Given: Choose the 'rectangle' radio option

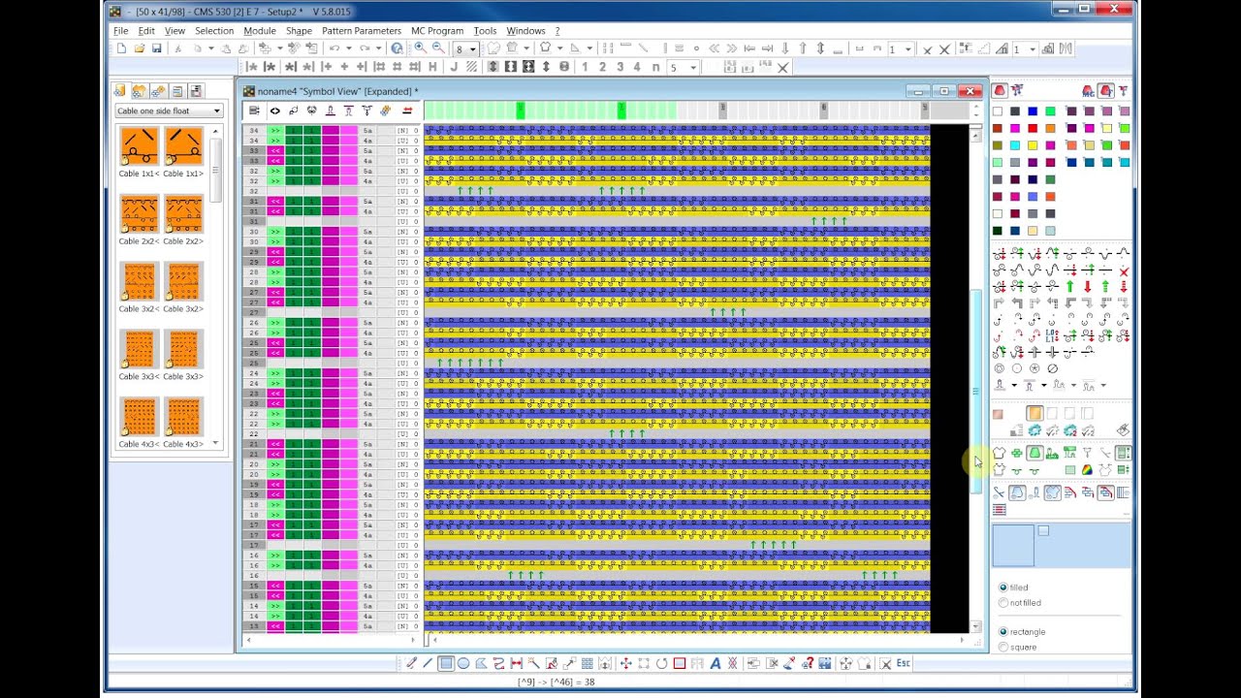Looking at the screenshot, I should 1003,632.
